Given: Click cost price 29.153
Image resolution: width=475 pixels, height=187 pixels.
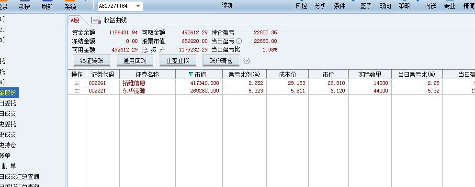Looking at the screenshot, I should pos(296,83).
